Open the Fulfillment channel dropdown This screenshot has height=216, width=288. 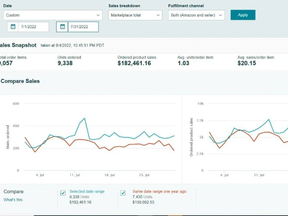tap(196, 15)
